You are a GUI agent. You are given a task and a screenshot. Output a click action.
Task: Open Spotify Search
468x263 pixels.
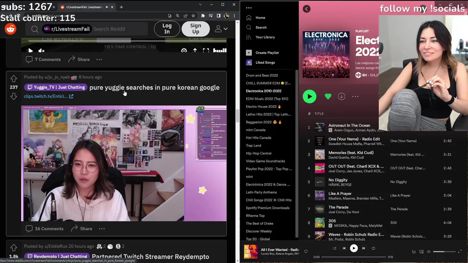pos(257,27)
